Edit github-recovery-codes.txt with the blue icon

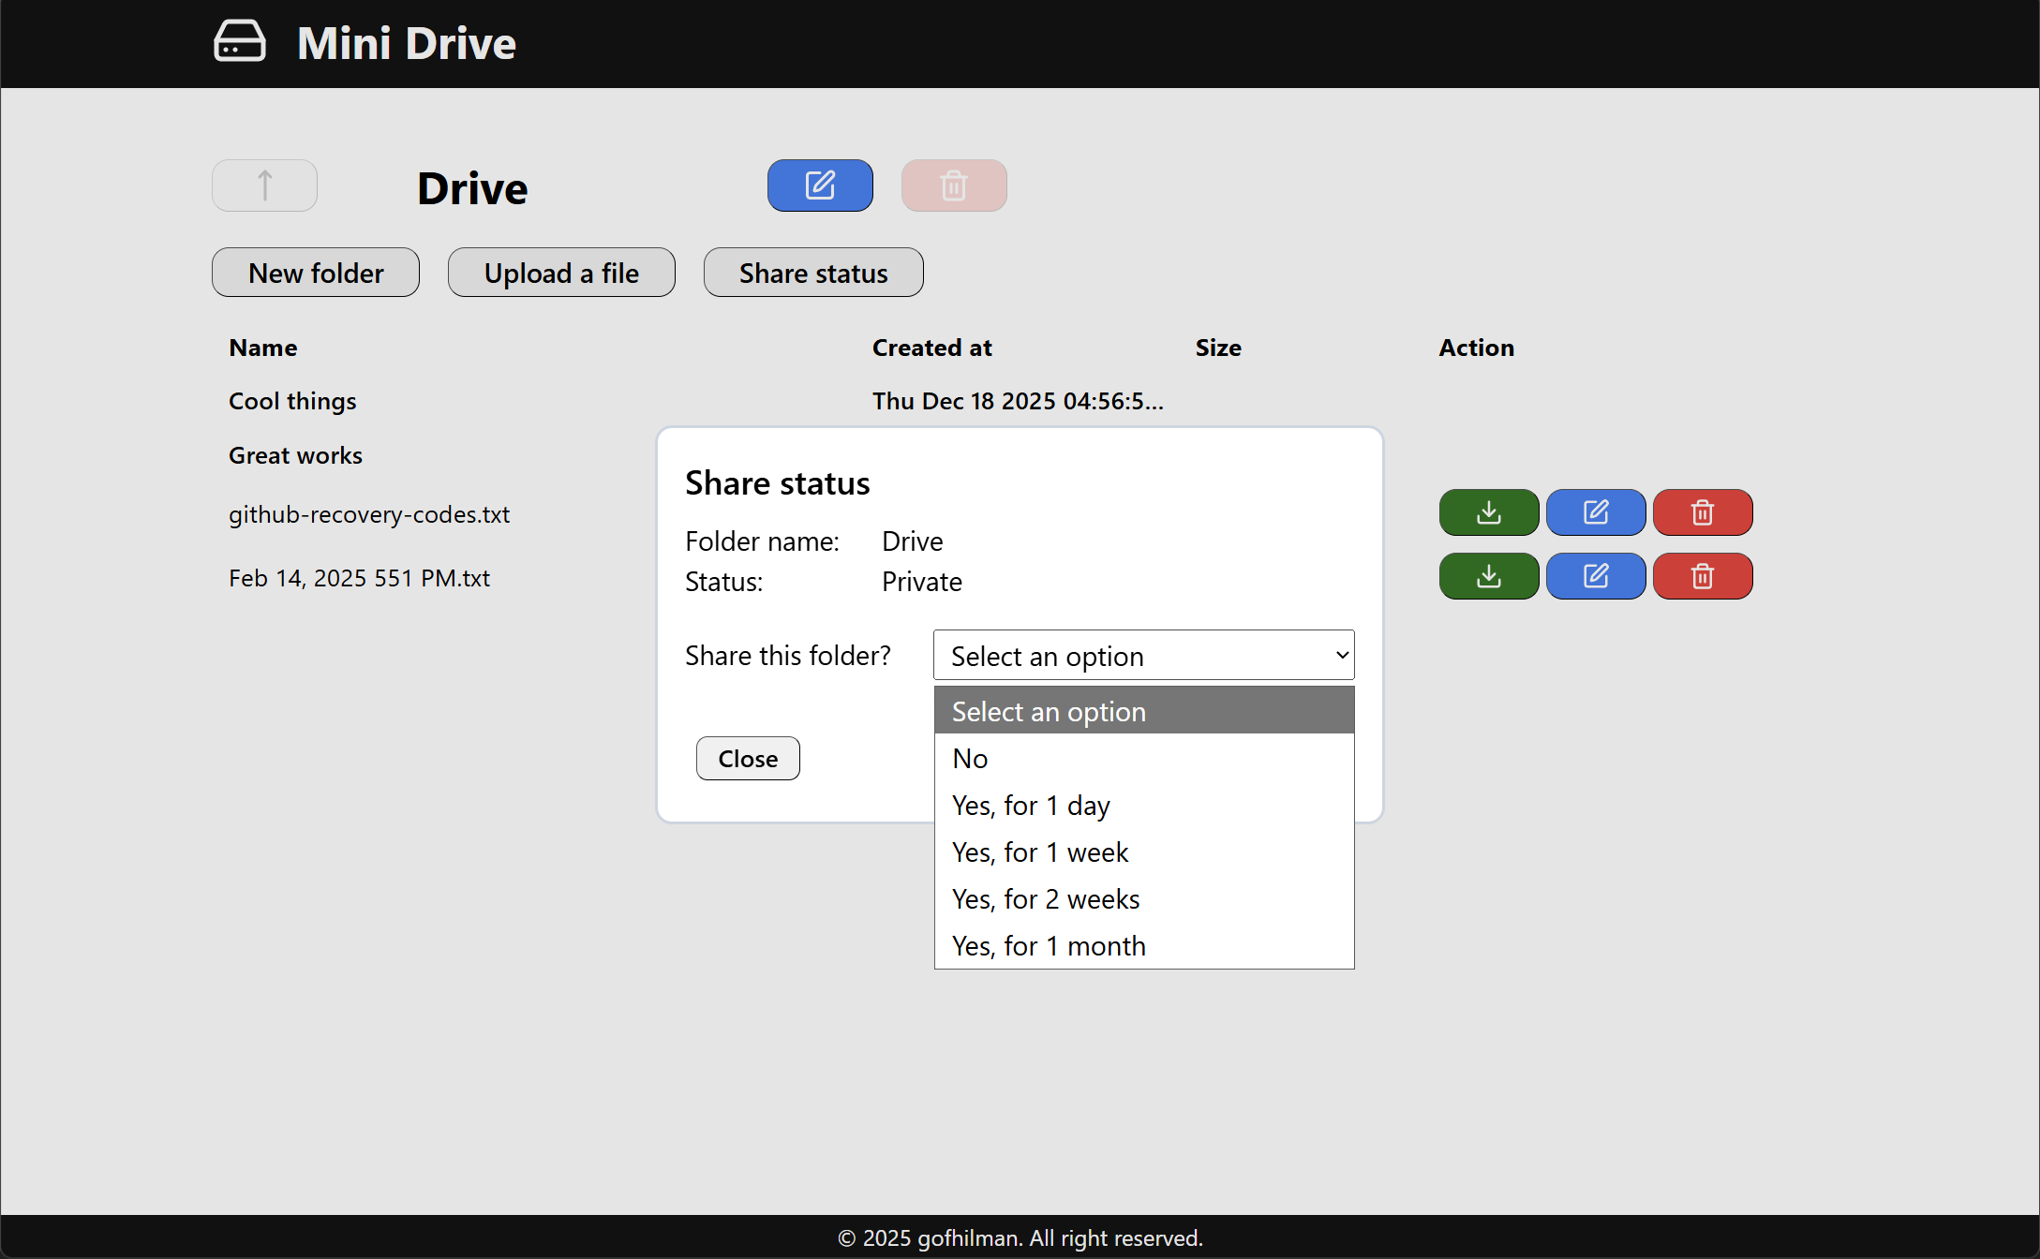coord(1595,512)
